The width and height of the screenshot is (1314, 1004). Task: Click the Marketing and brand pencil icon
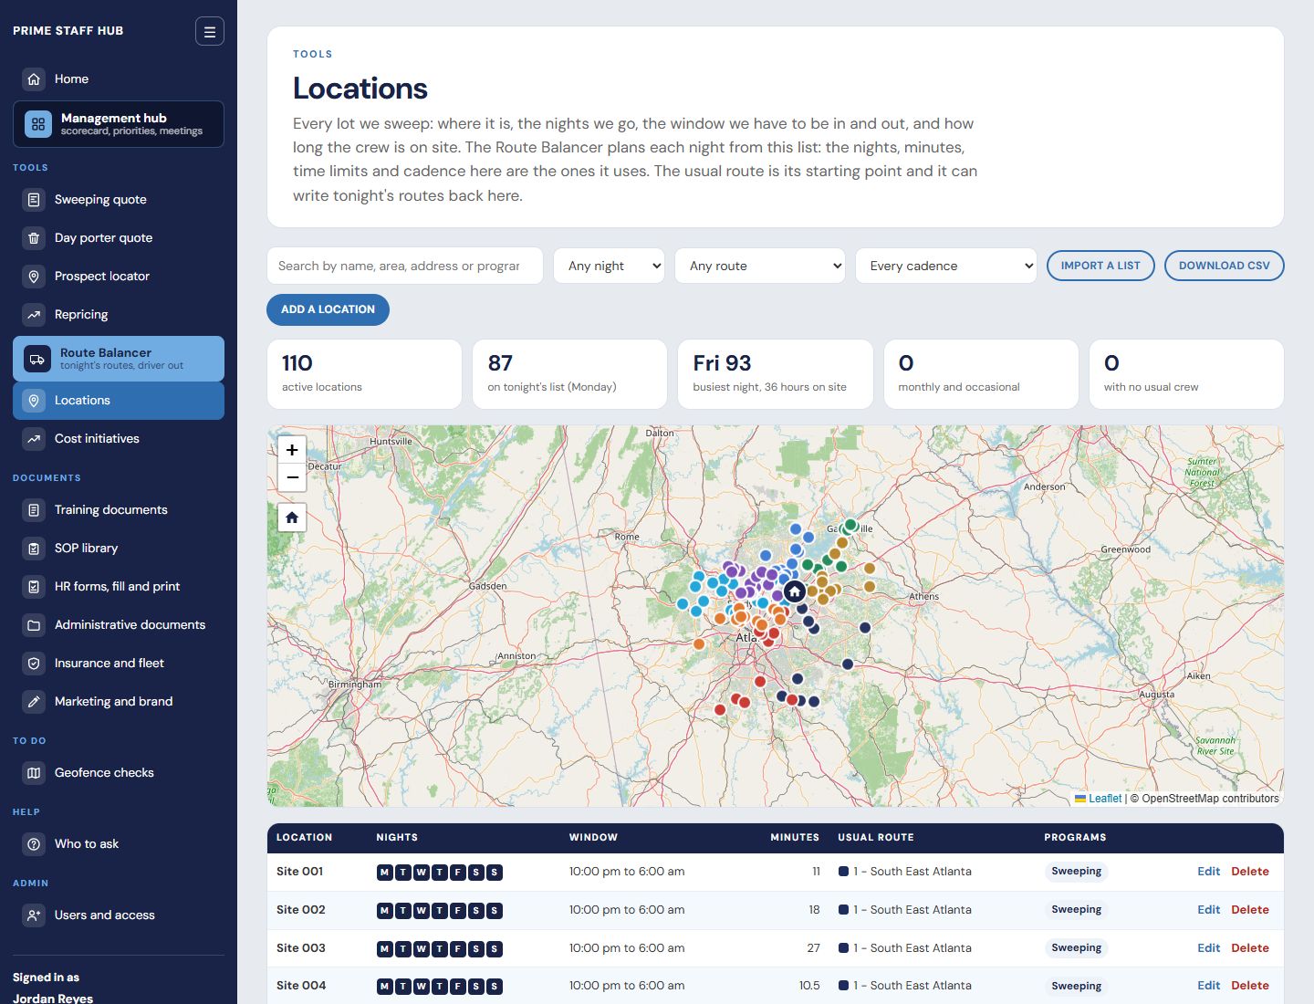[34, 702]
